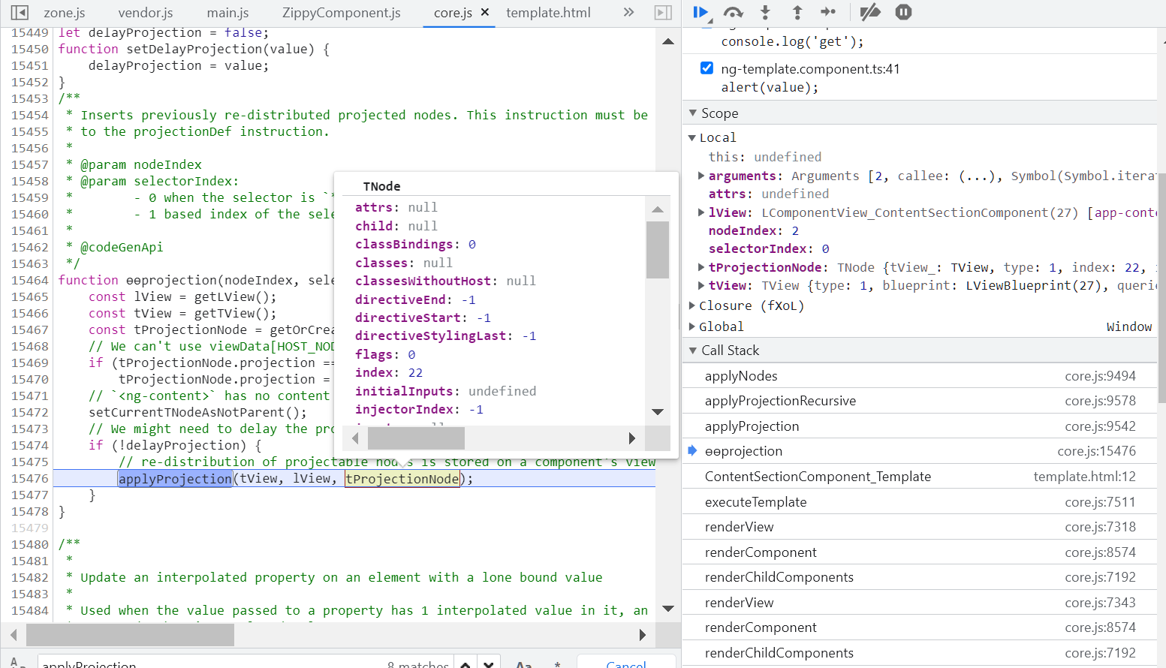Click 'directiveEnd: -1' property in popup
The height and width of the screenshot is (668, 1166).
point(415,299)
